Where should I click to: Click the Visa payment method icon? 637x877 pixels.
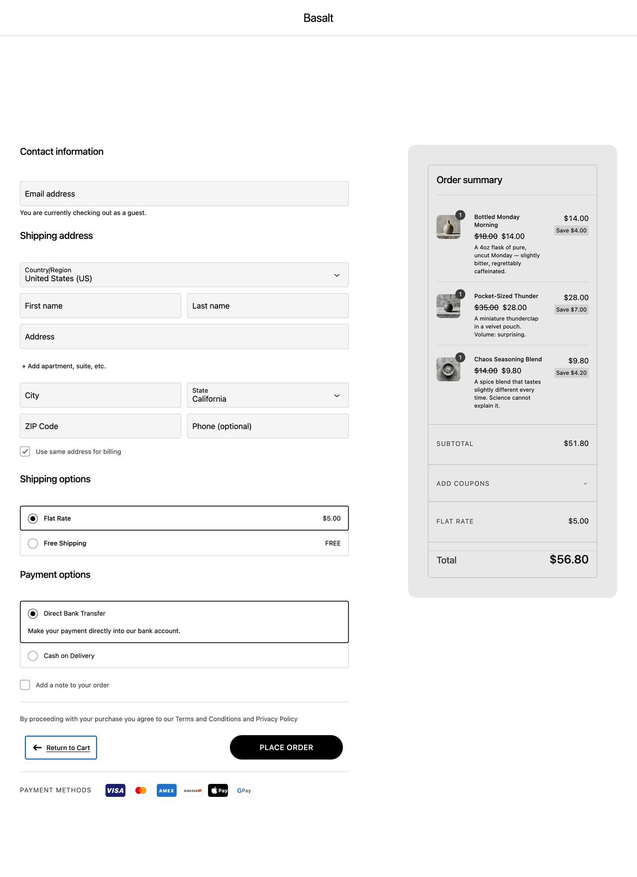tap(115, 790)
